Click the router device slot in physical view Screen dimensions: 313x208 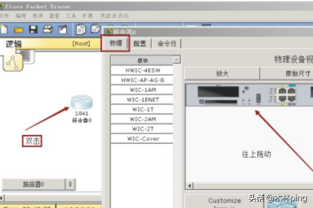(218, 92)
